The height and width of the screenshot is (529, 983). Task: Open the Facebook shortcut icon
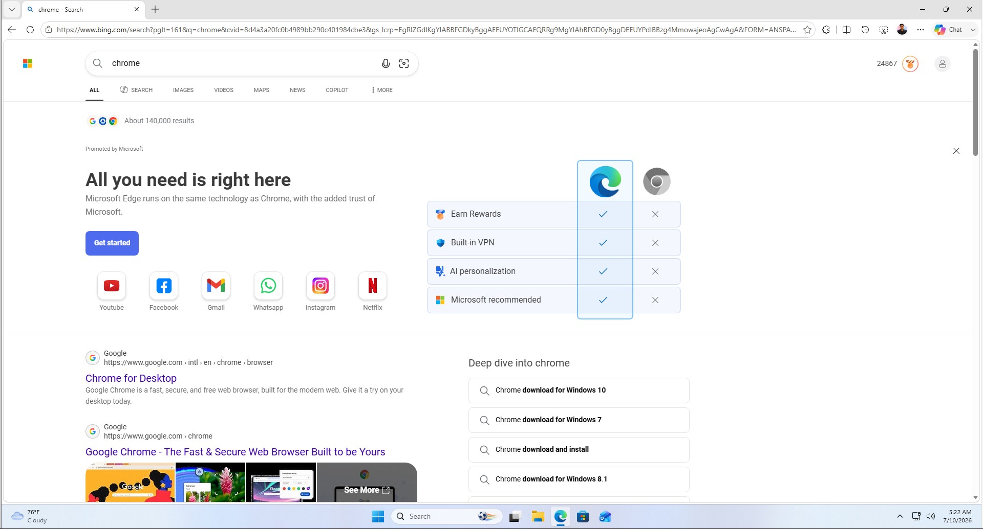(x=164, y=286)
